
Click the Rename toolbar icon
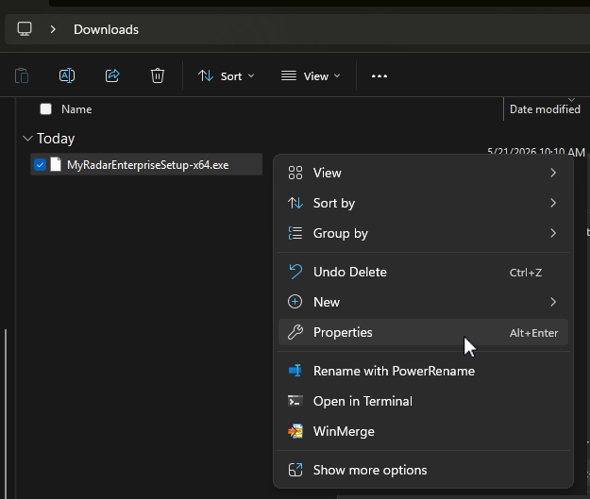(67, 76)
